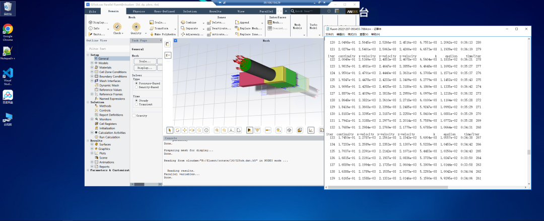544x221 pixels.
Task: Click Deactivate zones in ribbon
Action: pyautogui.click(x=219, y=29)
